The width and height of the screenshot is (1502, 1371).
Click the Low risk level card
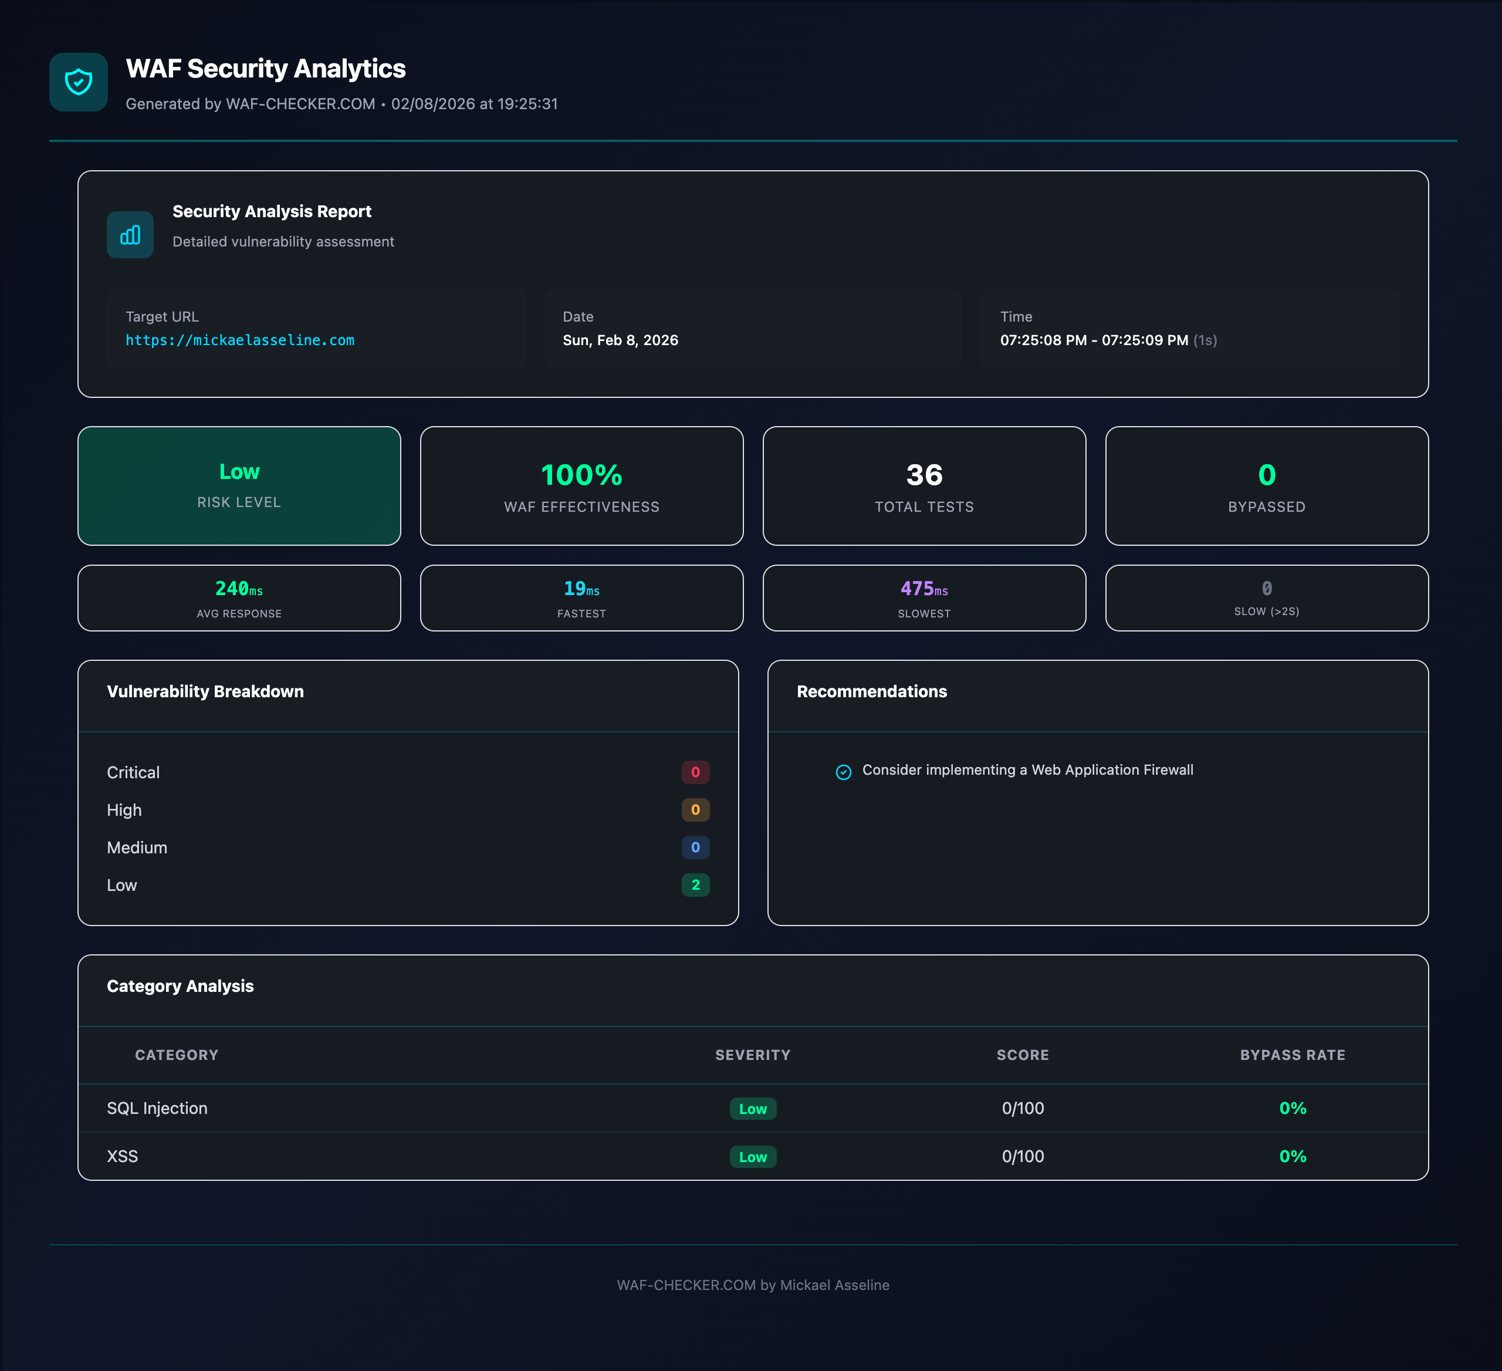239,486
